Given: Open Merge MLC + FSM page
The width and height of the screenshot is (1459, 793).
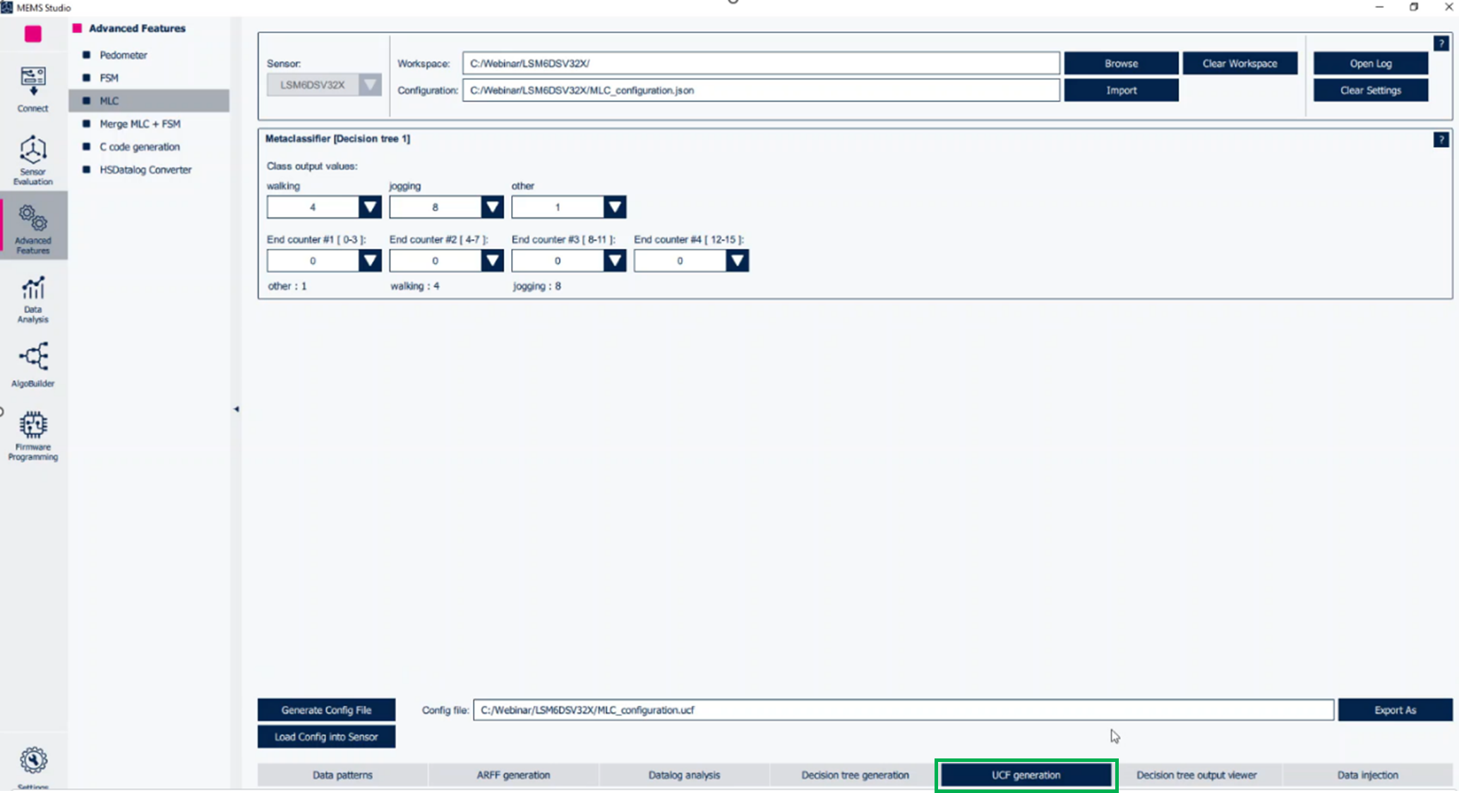Looking at the screenshot, I should tap(139, 123).
